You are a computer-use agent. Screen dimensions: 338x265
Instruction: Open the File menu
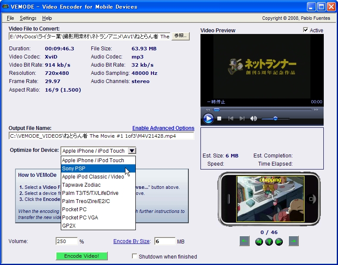click(x=10, y=18)
